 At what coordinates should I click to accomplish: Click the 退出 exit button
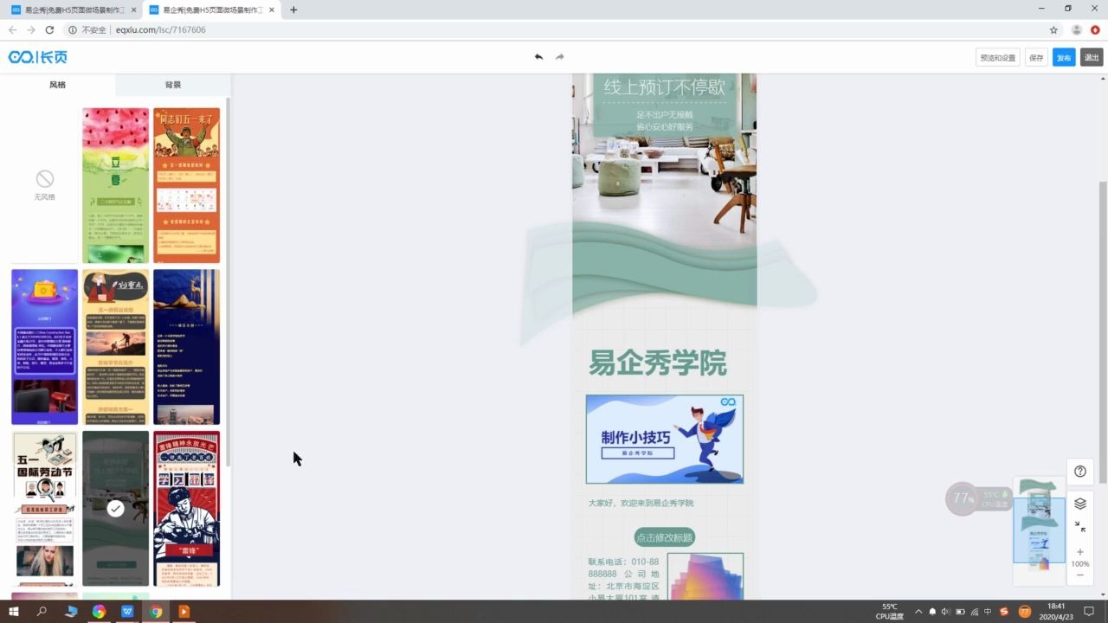(x=1092, y=57)
